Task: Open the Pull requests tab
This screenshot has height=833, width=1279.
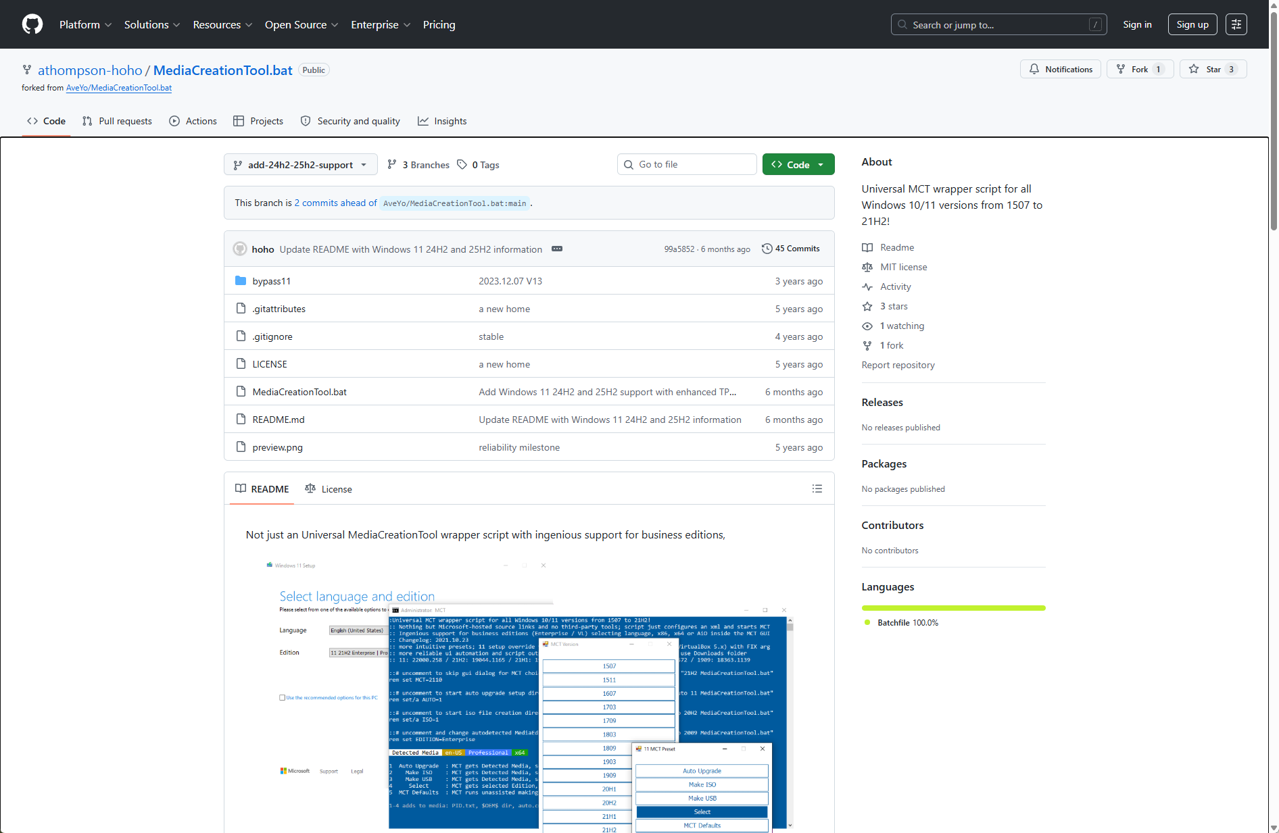Action: click(x=117, y=121)
